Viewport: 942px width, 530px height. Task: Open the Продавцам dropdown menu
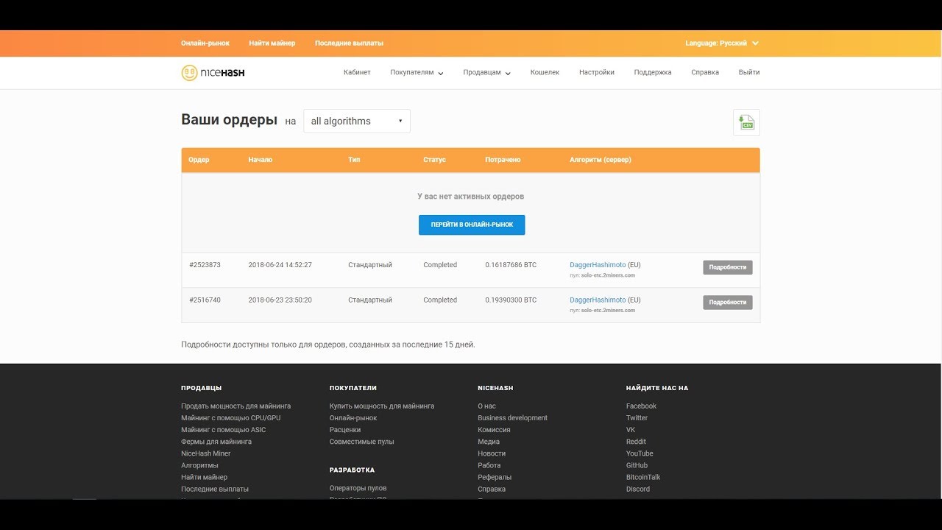pos(485,73)
